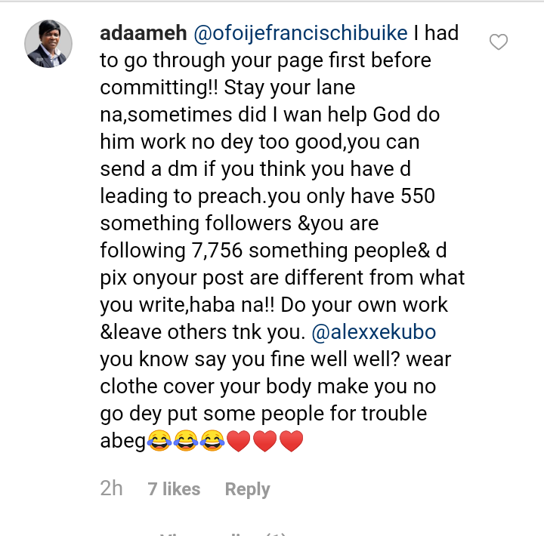Image resolution: width=544 pixels, height=536 pixels.
Task: Click the word "abeg" before the emojis
Action: pos(122,441)
